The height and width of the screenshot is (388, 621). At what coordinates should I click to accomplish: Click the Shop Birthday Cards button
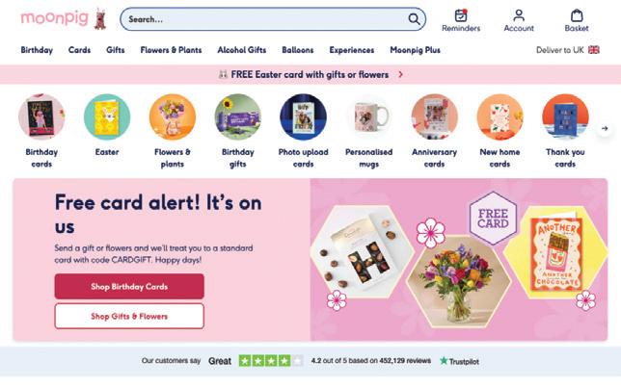(129, 286)
